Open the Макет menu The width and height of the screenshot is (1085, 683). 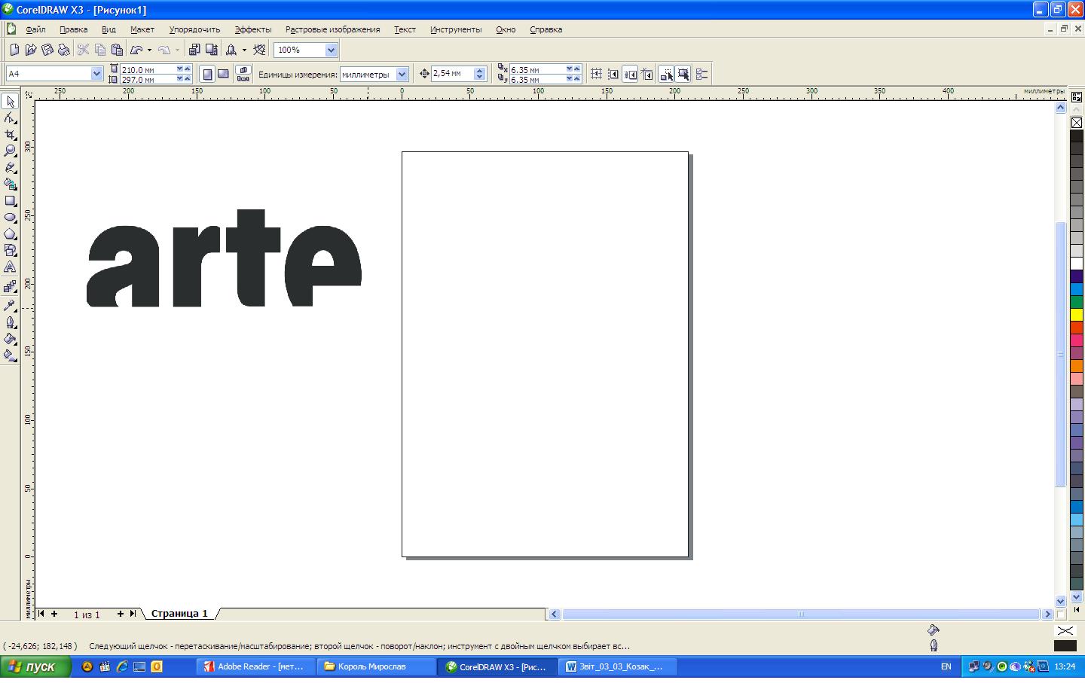[x=142, y=29]
